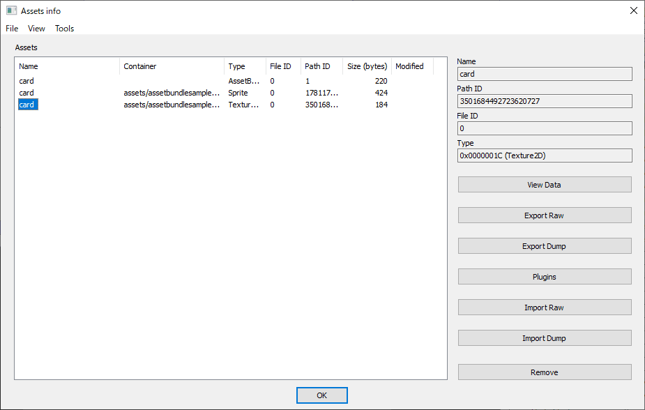Viewport: 645px width, 410px height.
Task: Click the Type field showing Texture2D
Action: click(x=544, y=155)
